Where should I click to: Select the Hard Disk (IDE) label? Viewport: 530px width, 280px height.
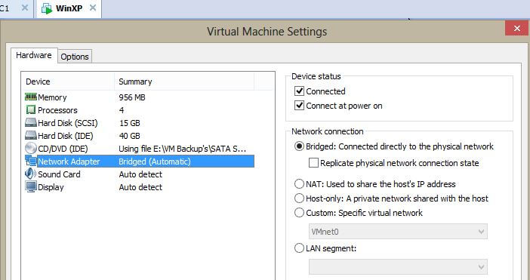[65, 136]
